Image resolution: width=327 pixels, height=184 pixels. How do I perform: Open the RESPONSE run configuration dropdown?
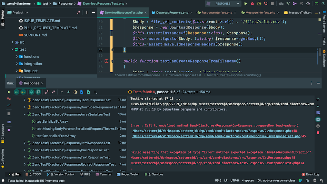223,4
